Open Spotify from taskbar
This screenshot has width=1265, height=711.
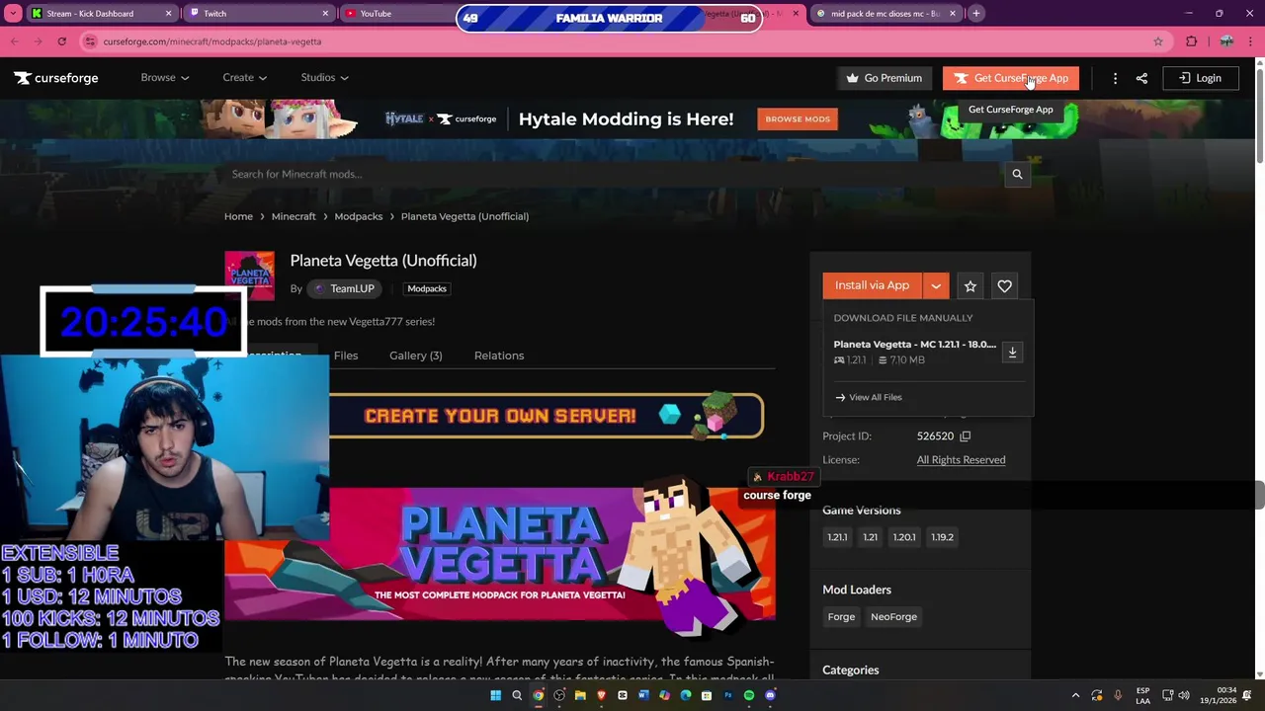coord(749,695)
